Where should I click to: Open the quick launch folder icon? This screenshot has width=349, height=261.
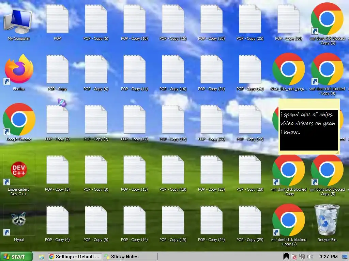(41, 257)
